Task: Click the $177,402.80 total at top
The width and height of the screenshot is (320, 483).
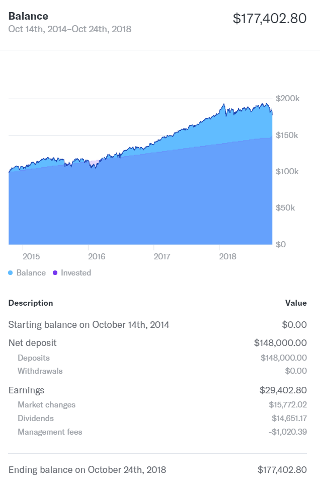Action: [x=270, y=18]
